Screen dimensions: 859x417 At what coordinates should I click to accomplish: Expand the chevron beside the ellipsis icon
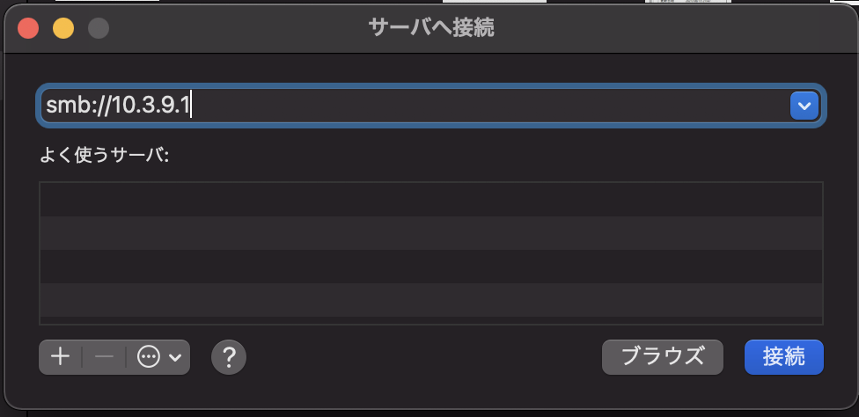[x=175, y=358]
